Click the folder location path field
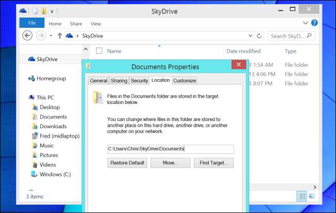 coord(170,149)
